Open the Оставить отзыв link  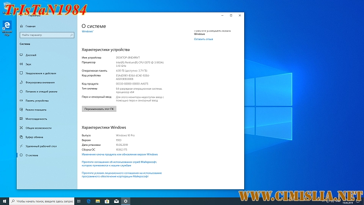203,39
